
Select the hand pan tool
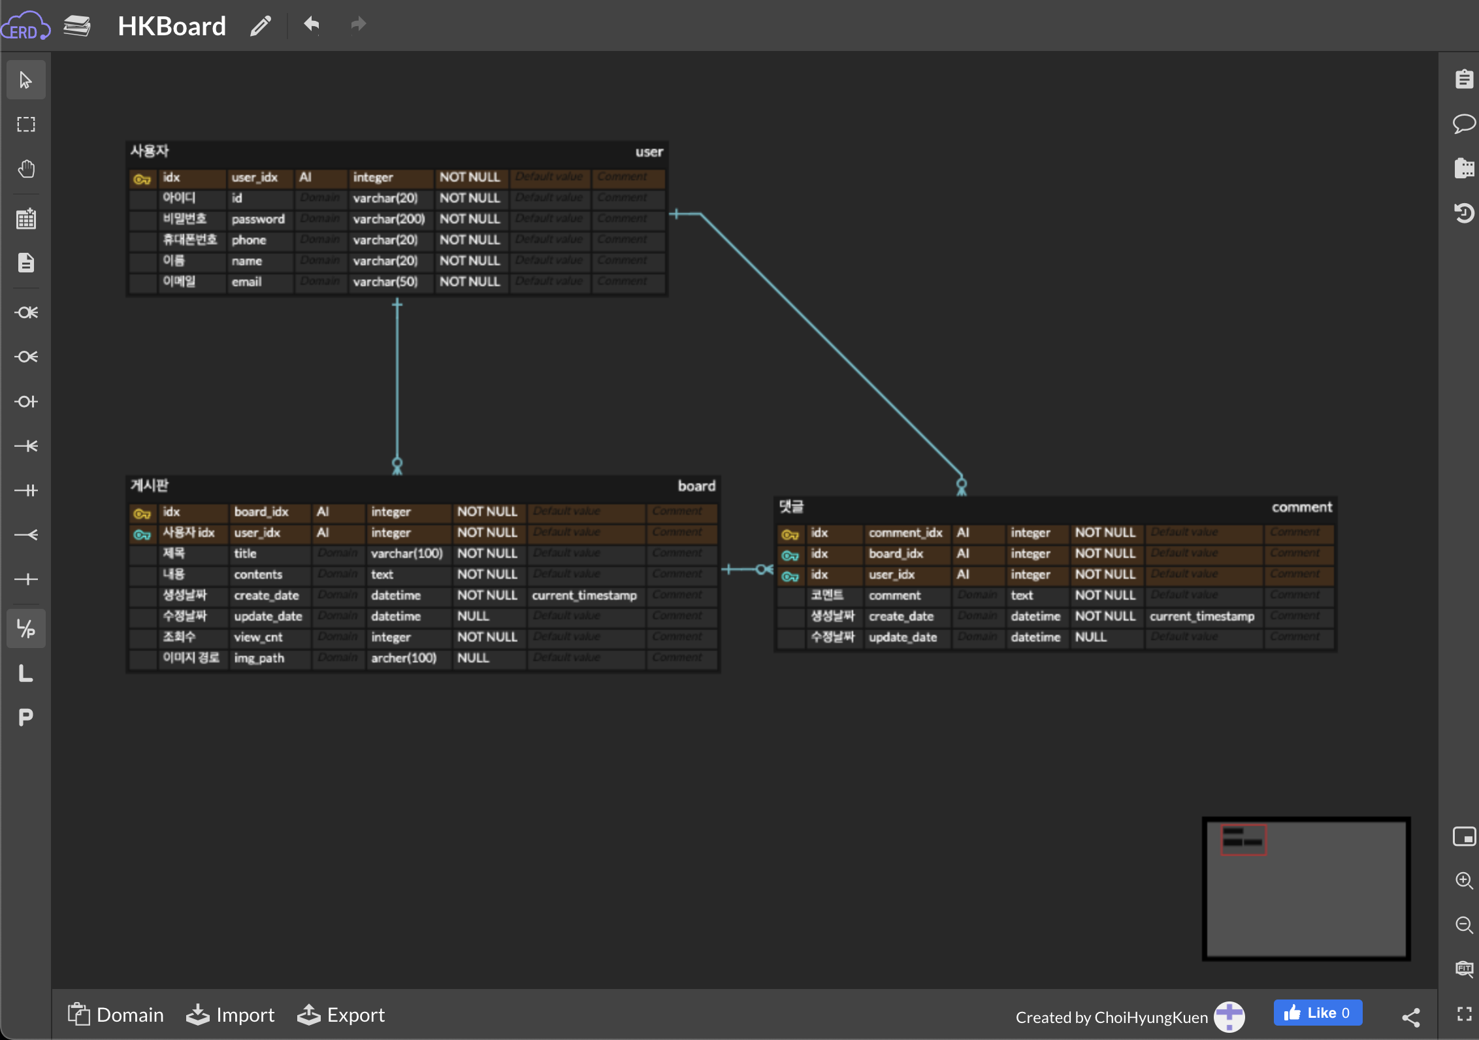point(25,169)
